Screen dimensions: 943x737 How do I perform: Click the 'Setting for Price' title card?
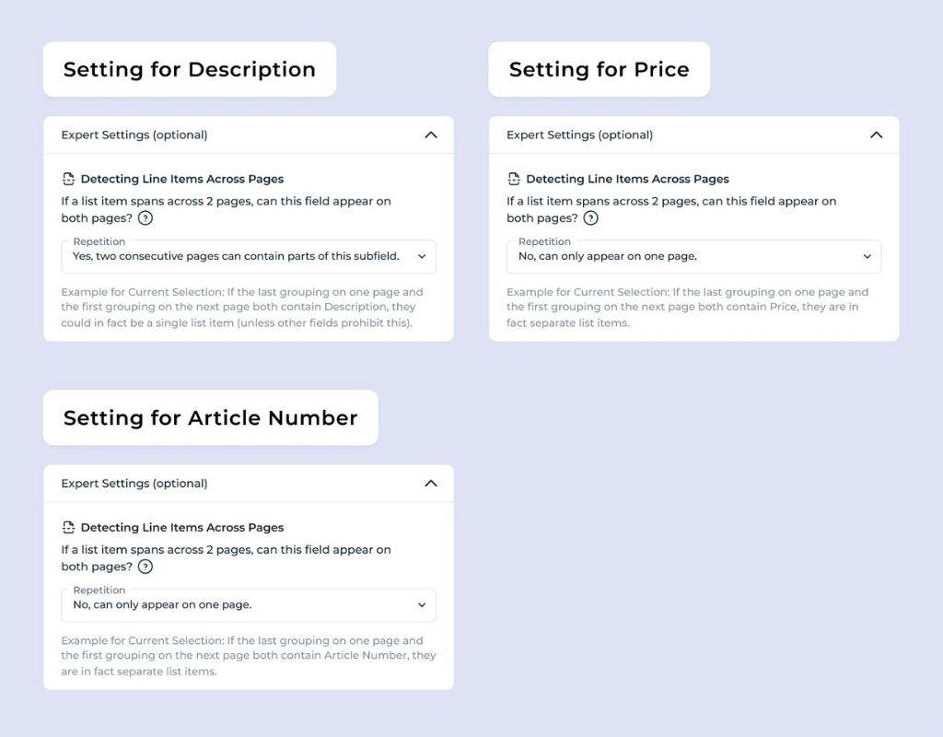pyautogui.click(x=599, y=69)
